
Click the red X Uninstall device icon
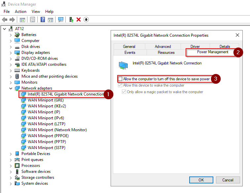pos(79,19)
